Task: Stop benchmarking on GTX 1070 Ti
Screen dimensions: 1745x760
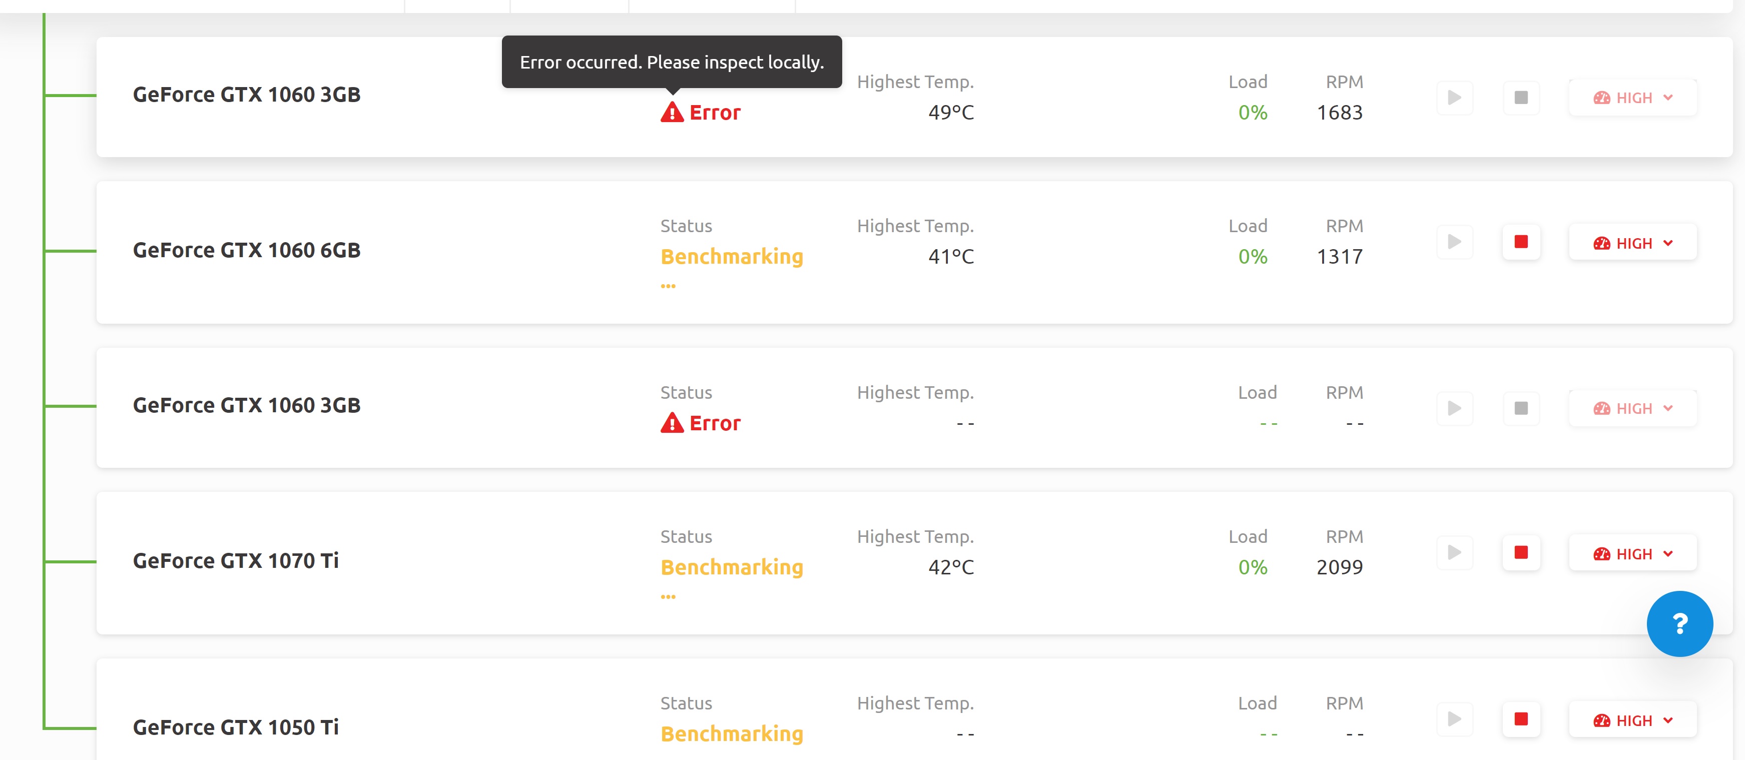Action: [x=1521, y=553]
